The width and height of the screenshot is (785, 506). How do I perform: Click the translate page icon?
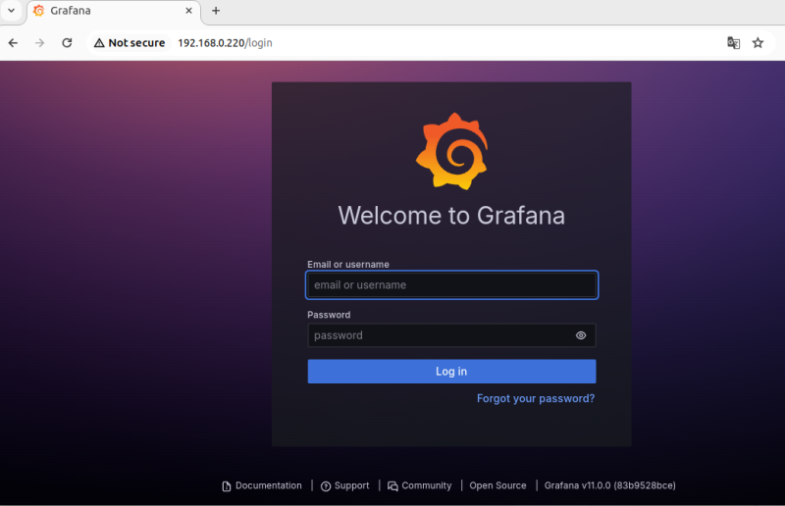(x=733, y=43)
